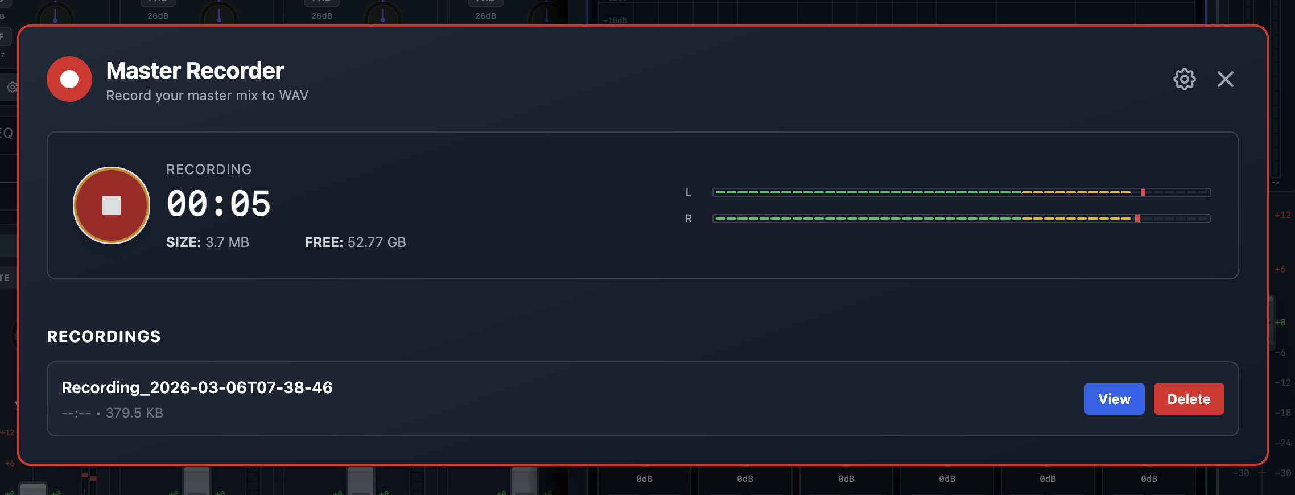This screenshot has width=1295, height=495.
Task: Click the L channel label
Action: coord(688,192)
